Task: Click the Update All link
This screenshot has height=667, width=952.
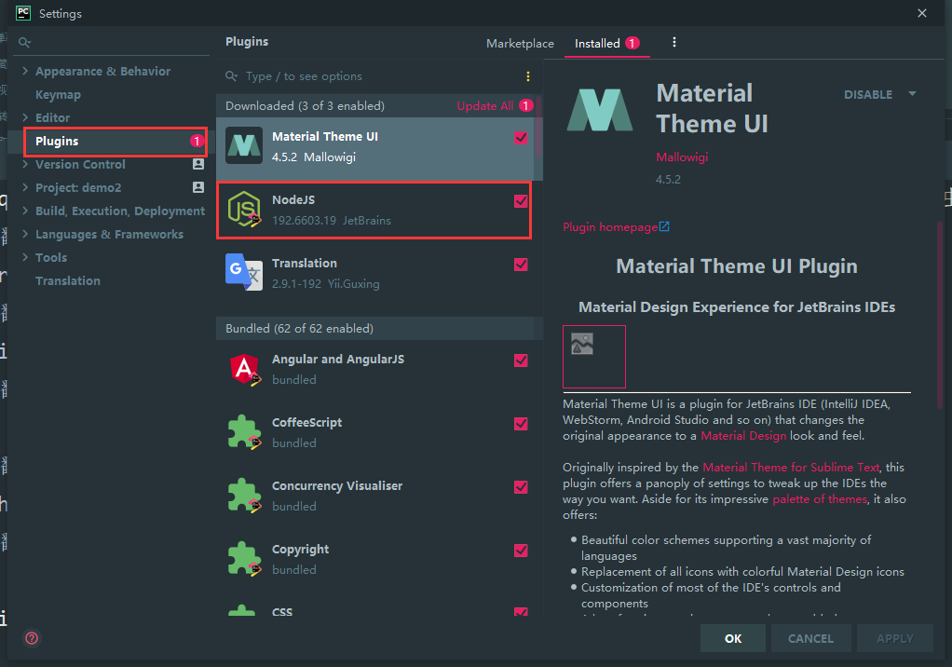Action: click(x=484, y=105)
